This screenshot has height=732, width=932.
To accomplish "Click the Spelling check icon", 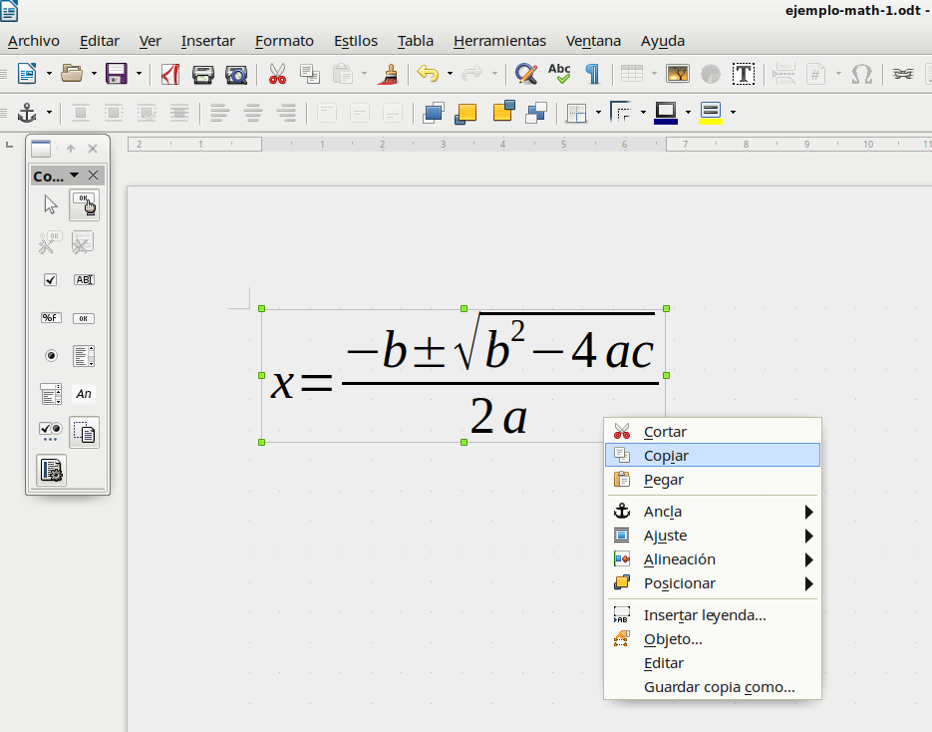I will pyautogui.click(x=559, y=73).
